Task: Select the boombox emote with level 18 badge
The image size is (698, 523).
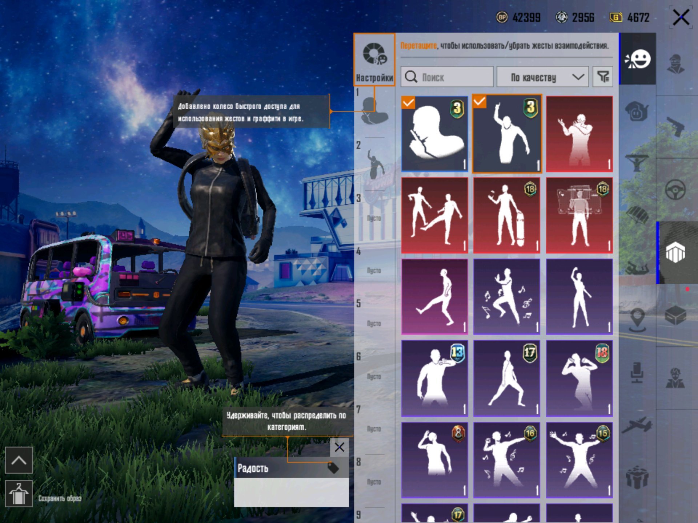Action: 579,215
